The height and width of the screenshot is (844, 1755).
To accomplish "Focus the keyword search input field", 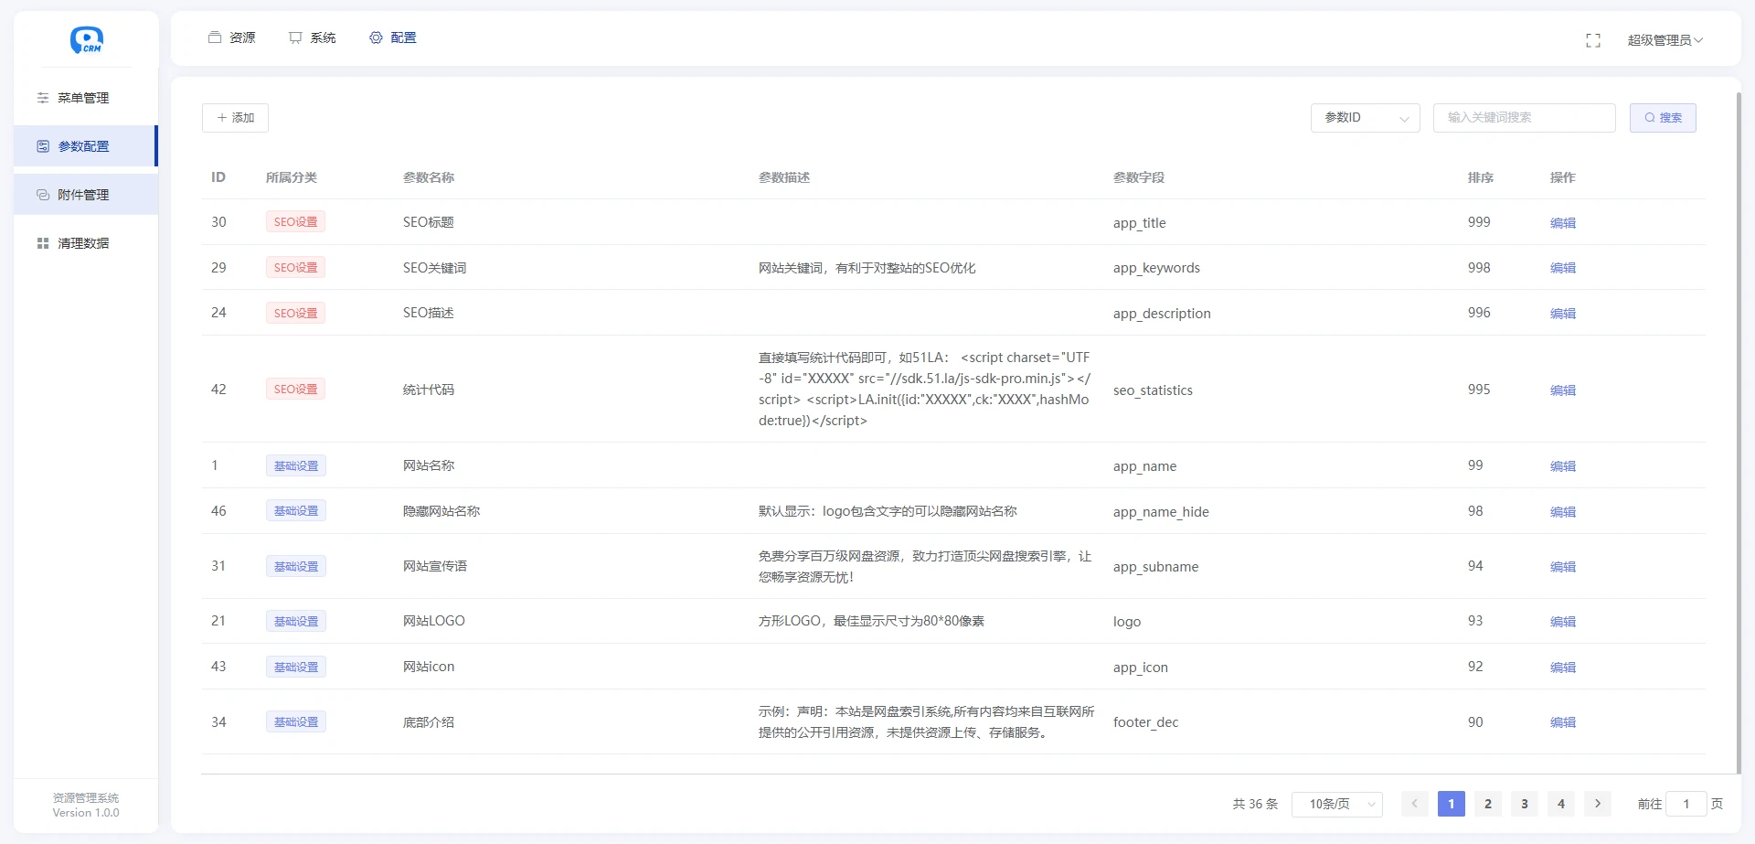I will coord(1525,118).
